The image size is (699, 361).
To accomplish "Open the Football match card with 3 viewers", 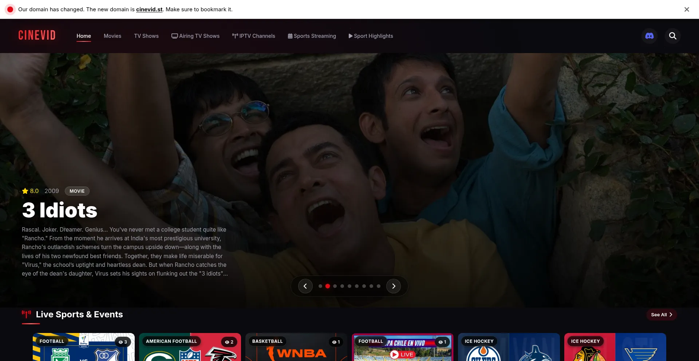I will [84, 347].
